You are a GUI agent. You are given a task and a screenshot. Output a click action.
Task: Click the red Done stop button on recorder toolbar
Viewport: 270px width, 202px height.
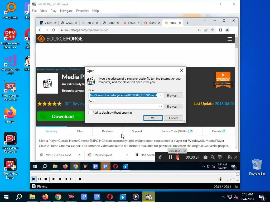click(177, 157)
